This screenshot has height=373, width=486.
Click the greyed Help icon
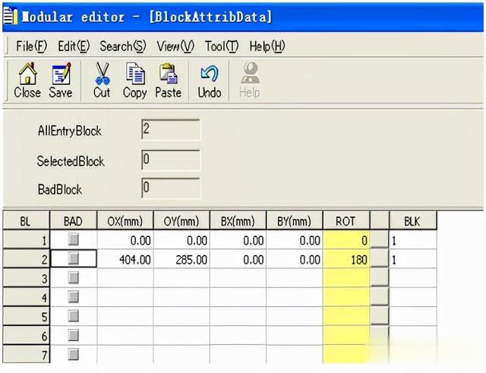pos(250,73)
